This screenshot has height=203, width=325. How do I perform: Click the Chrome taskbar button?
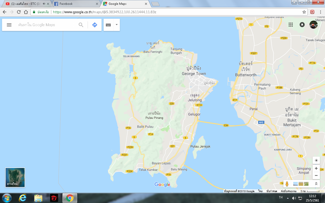click(70, 198)
